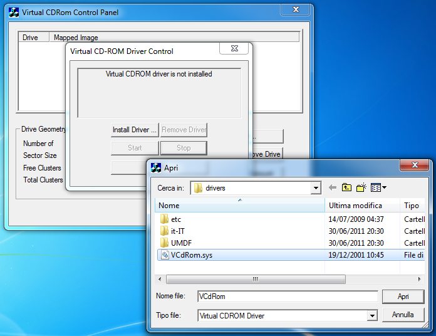The image size is (436, 336).
Task: Click the back arrow in Apri dialog
Action: pyautogui.click(x=332, y=187)
